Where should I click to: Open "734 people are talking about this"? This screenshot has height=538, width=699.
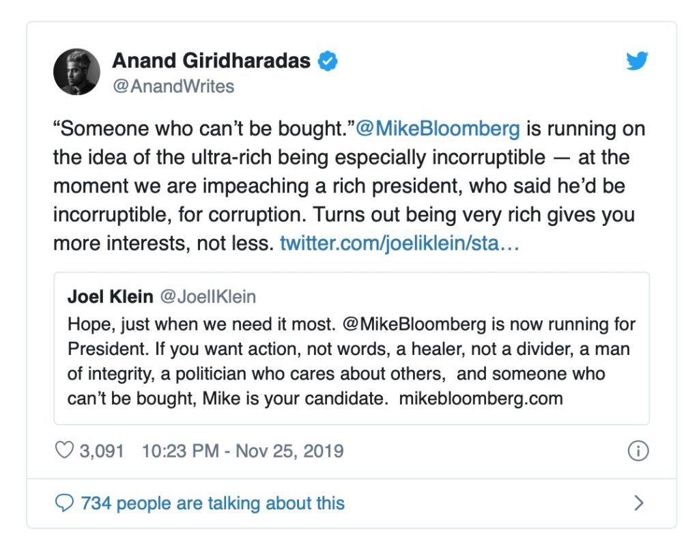click(x=212, y=504)
